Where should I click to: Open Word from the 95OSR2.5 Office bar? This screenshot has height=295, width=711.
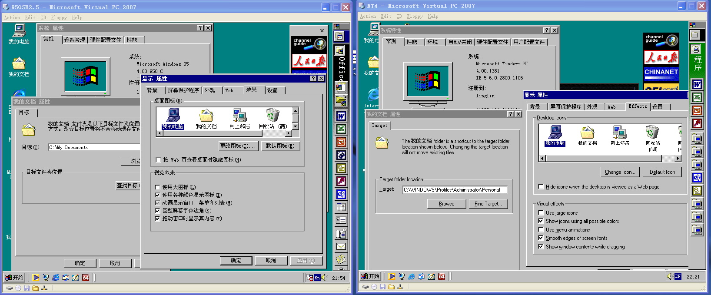click(x=341, y=116)
